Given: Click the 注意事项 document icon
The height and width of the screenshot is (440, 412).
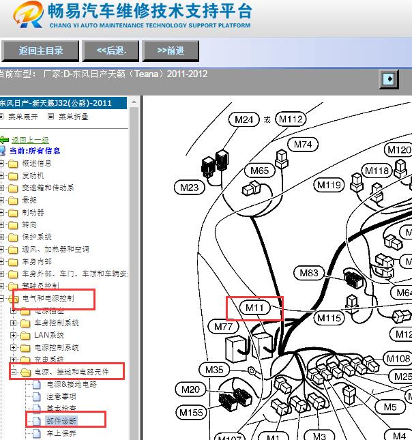Looking at the screenshot, I should click(x=37, y=397).
